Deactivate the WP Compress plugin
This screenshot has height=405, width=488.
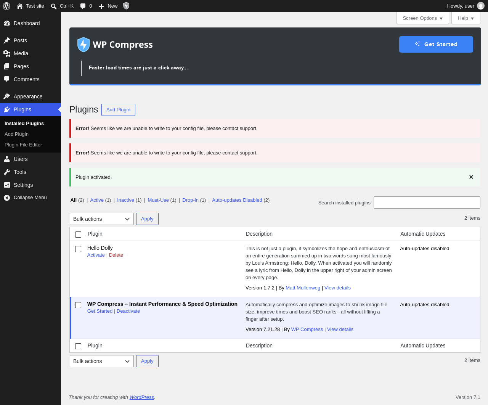[x=128, y=311]
